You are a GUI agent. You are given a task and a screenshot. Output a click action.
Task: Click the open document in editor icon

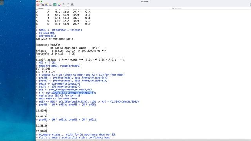tap(64, 5)
